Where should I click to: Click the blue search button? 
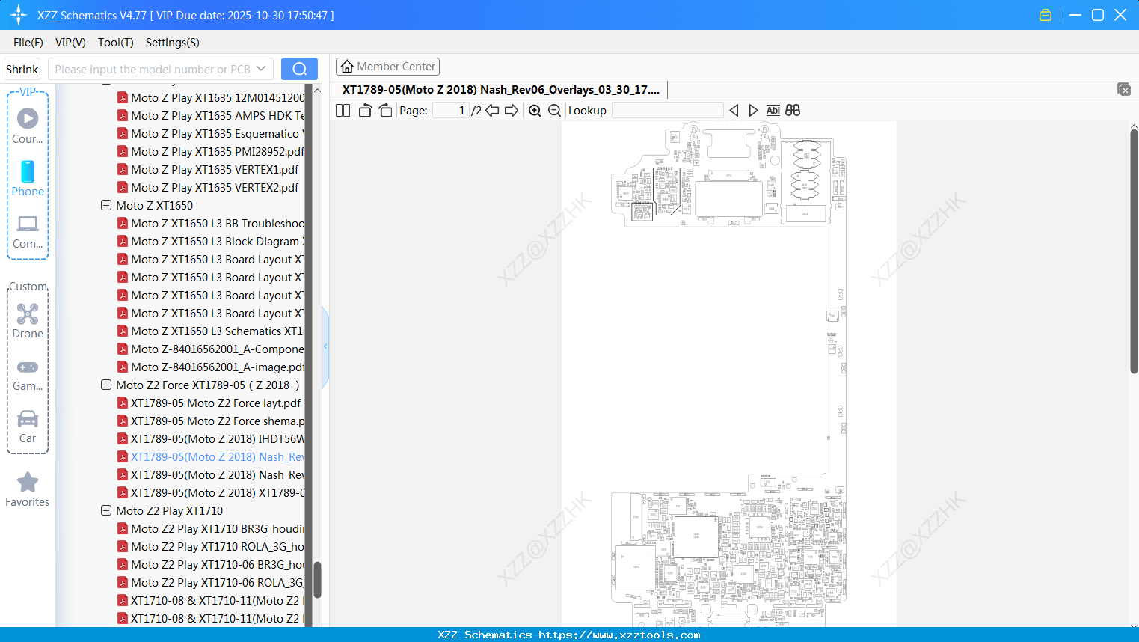[299, 69]
